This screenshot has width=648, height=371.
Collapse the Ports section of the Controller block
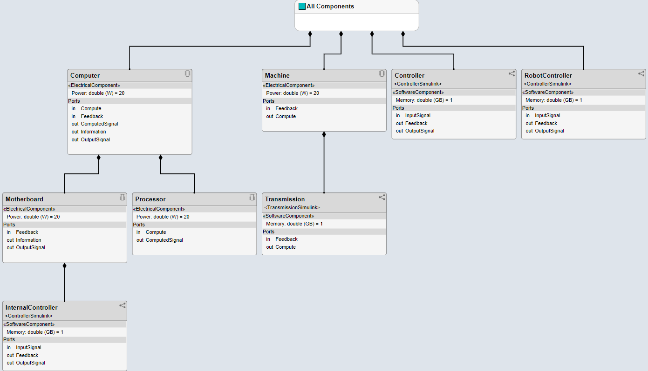[x=398, y=108]
